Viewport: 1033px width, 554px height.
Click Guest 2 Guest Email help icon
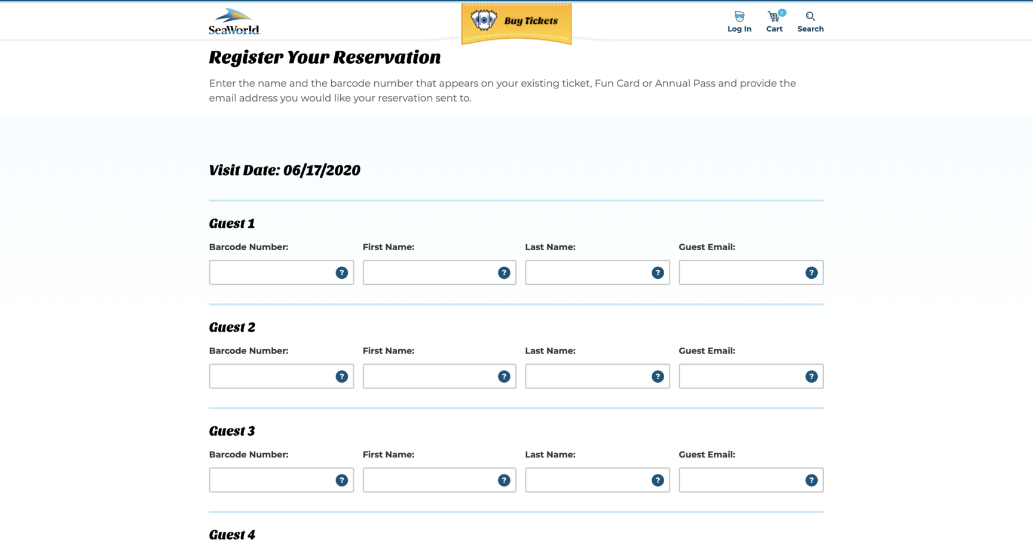click(811, 377)
